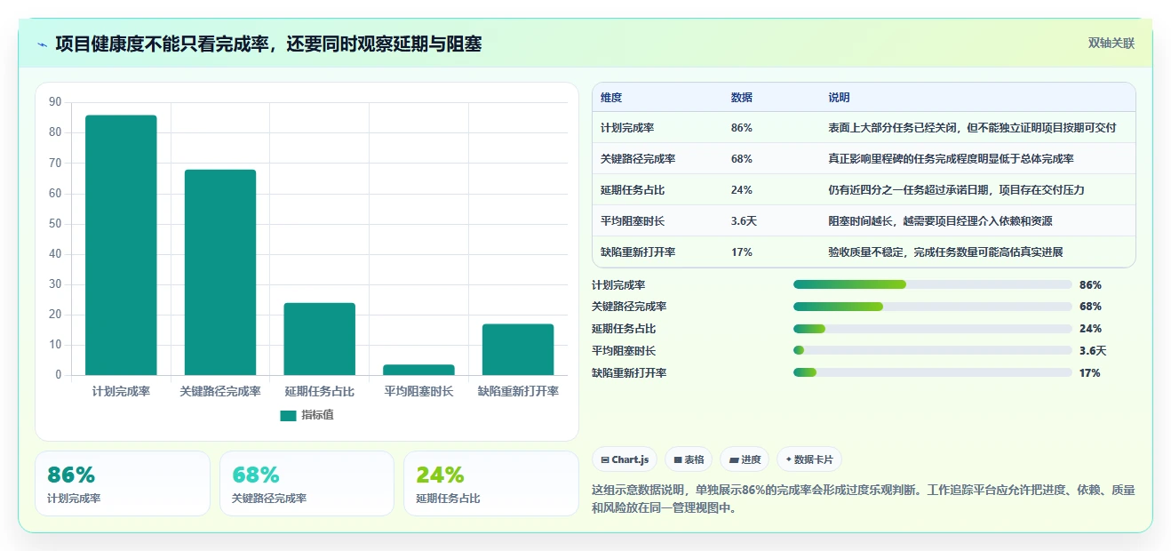Screen dimensions: 1171x551
Task: Click the 计划完成率 label in the progress list
Action: (x=618, y=285)
